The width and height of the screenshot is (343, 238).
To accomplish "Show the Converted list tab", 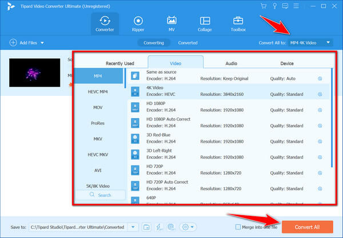I will (188, 43).
